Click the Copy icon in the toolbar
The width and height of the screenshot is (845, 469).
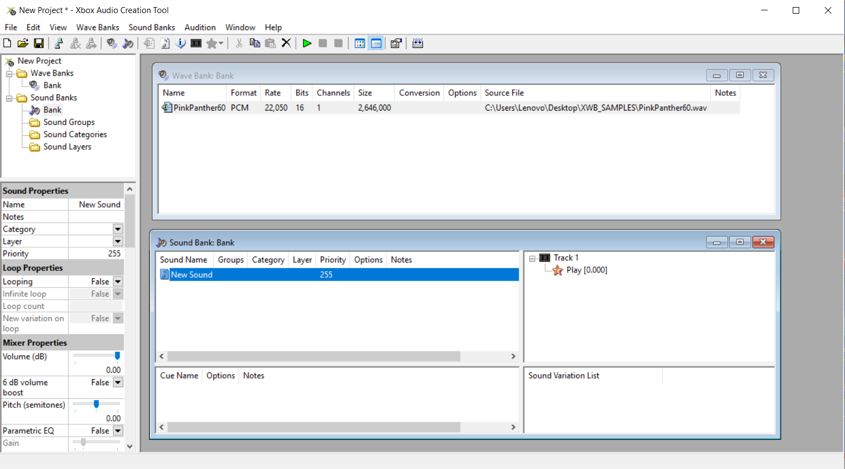254,44
